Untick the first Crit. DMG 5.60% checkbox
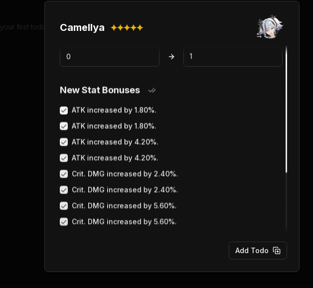Screen dimensions: 313x288 click(x=64, y=206)
